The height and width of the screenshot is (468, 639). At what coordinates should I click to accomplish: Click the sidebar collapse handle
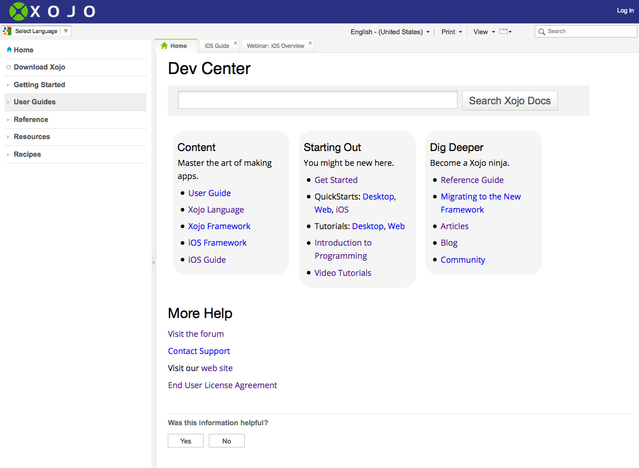[153, 263]
